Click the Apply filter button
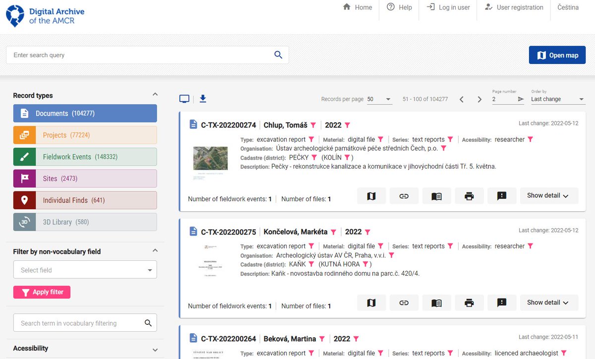The image size is (595, 359). [42, 292]
